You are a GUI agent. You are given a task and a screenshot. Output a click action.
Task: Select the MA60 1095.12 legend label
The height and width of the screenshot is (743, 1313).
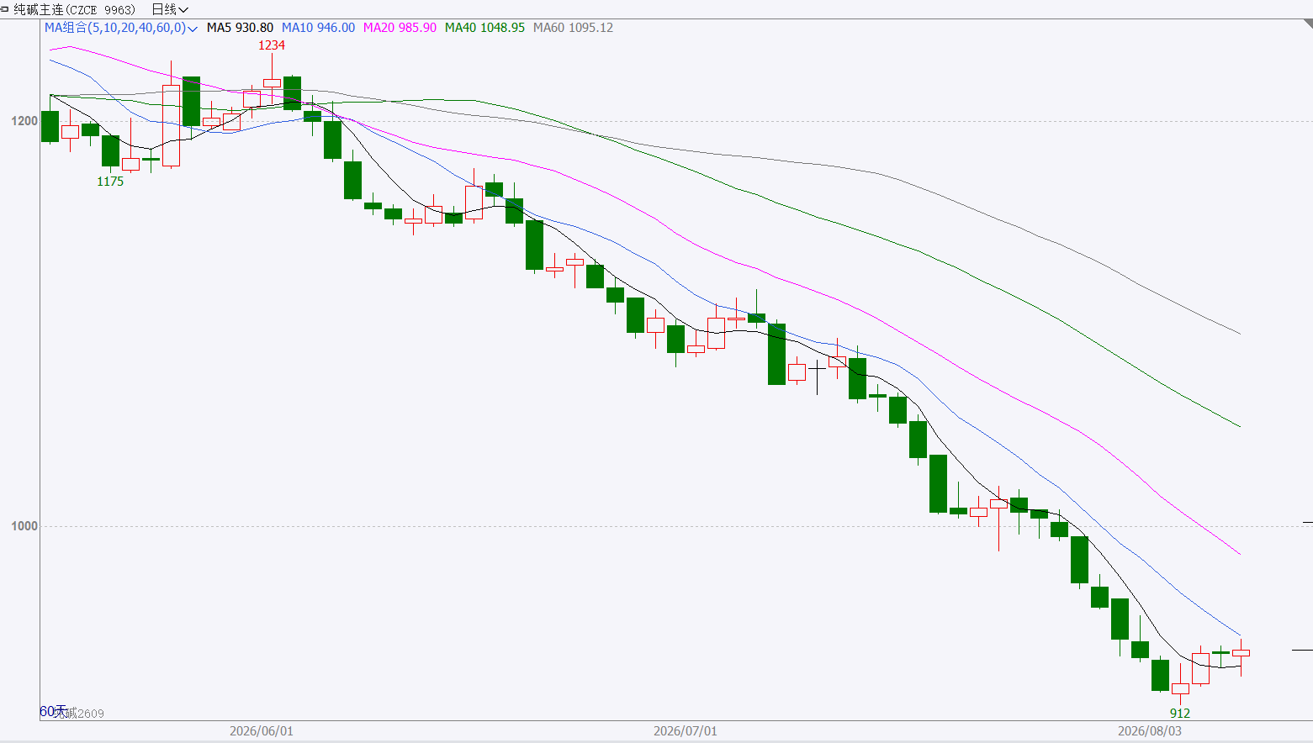(573, 28)
